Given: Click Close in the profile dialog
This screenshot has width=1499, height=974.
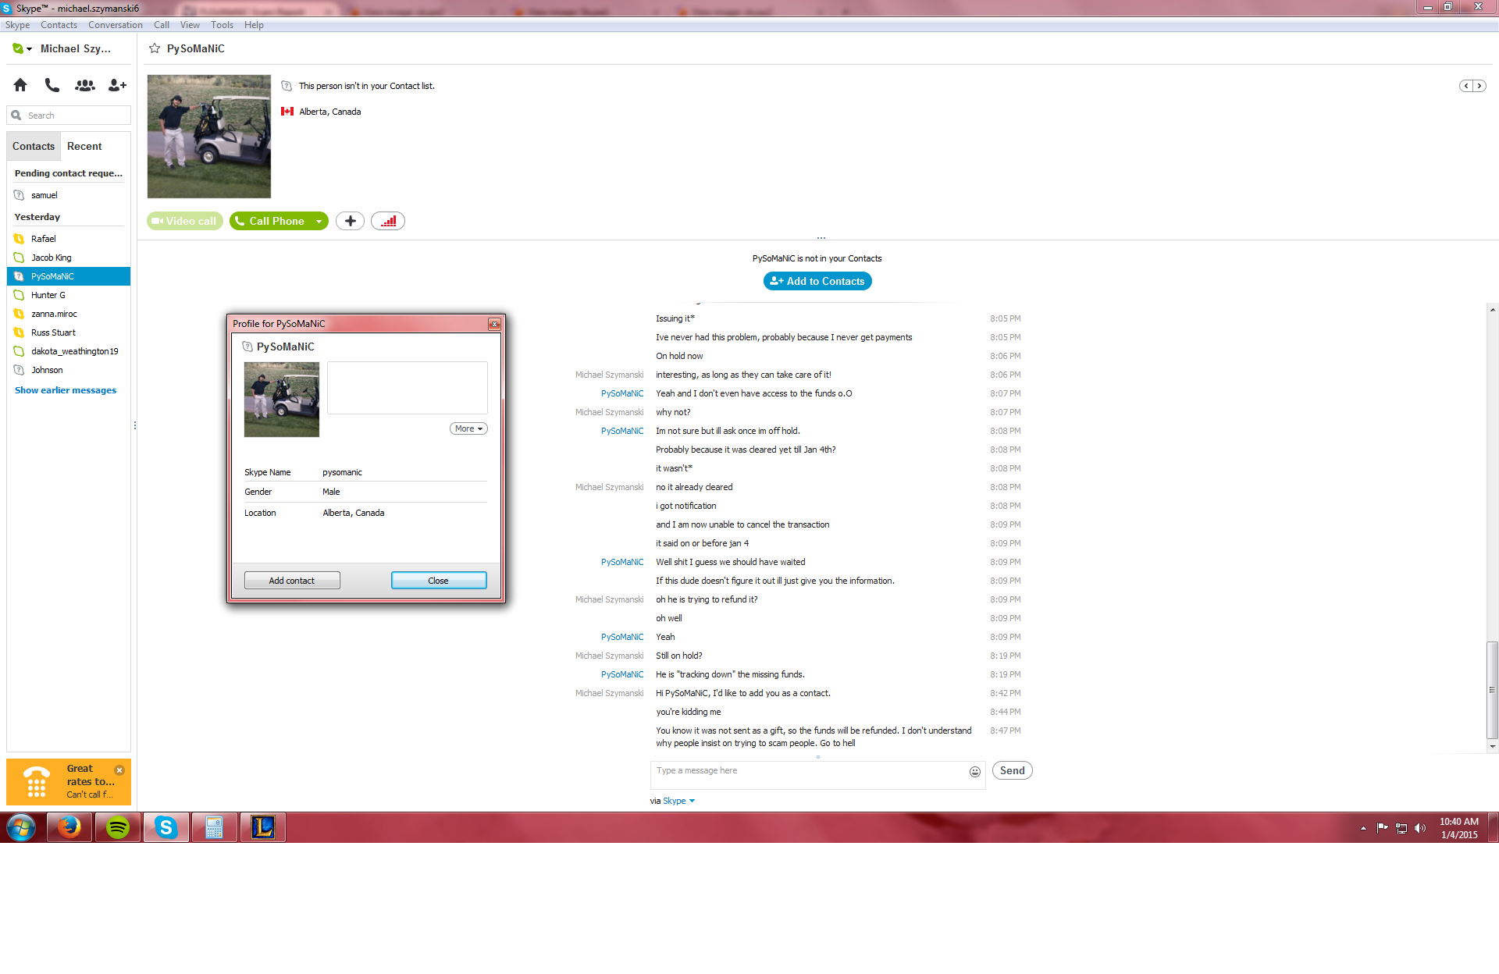Looking at the screenshot, I should pyautogui.click(x=439, y=581).
